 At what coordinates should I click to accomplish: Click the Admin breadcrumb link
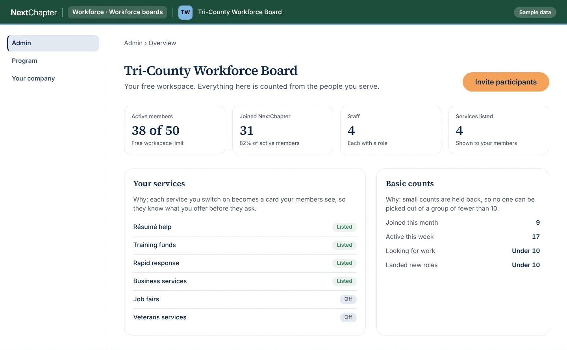pyautogui.click(x=133, y=43)
